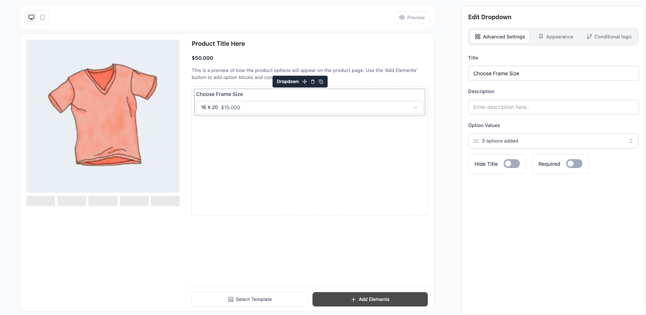Enable the Required switch
This screenshot has height=315, width=646.
(574, 164)
